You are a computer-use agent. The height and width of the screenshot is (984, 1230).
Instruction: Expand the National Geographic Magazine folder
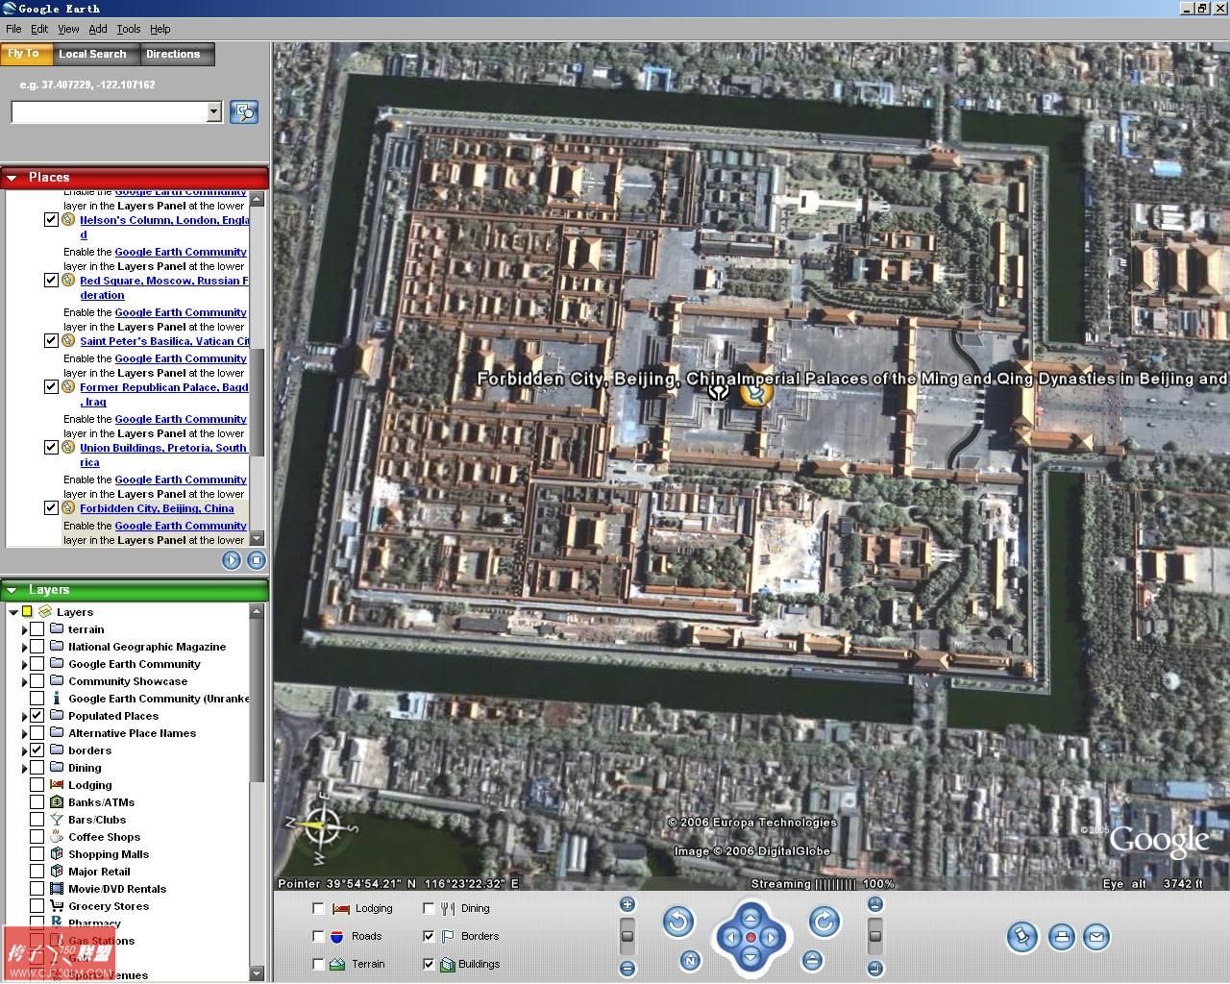24,648
